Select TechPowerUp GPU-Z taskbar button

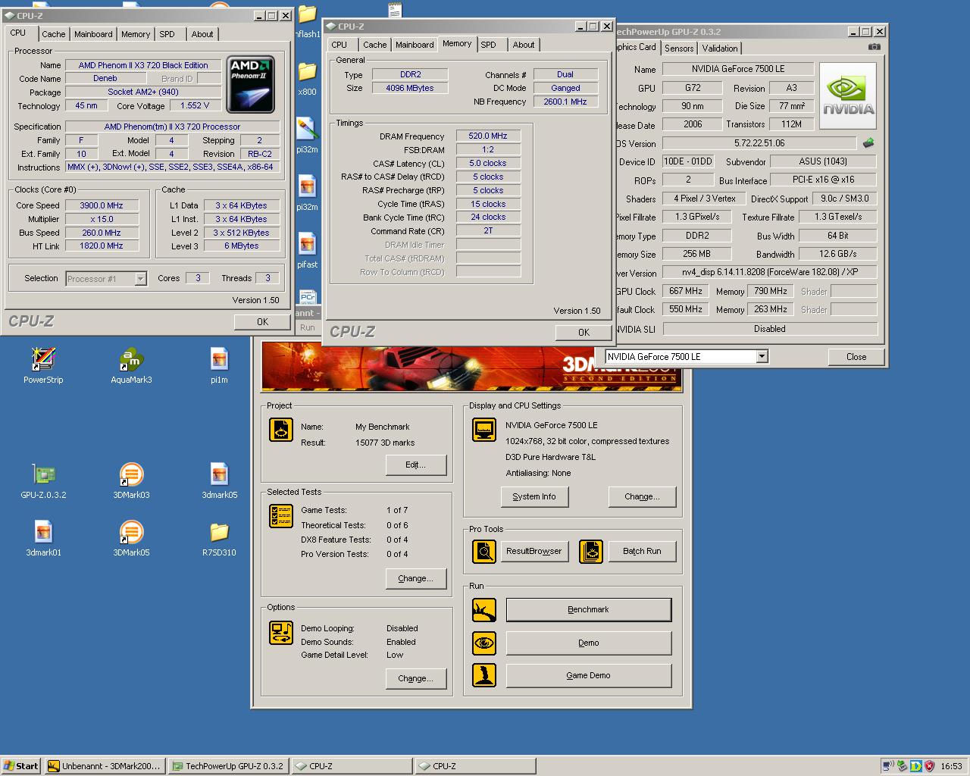pyautogui.click(x=228, y=766)
